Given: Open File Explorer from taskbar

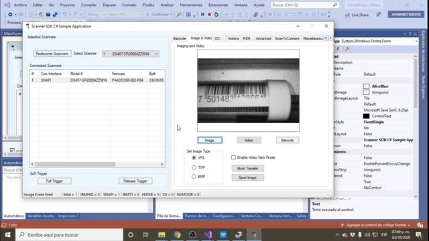Looking at the screenshot, I should pyautogui.click(x=162, y=235).
